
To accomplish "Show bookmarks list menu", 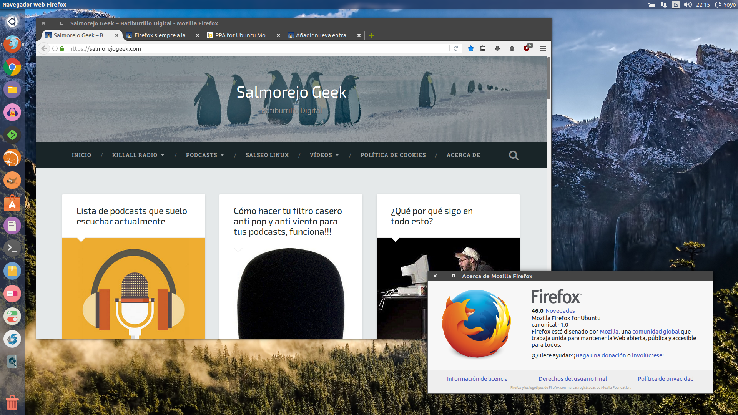I will coord(483,48).
